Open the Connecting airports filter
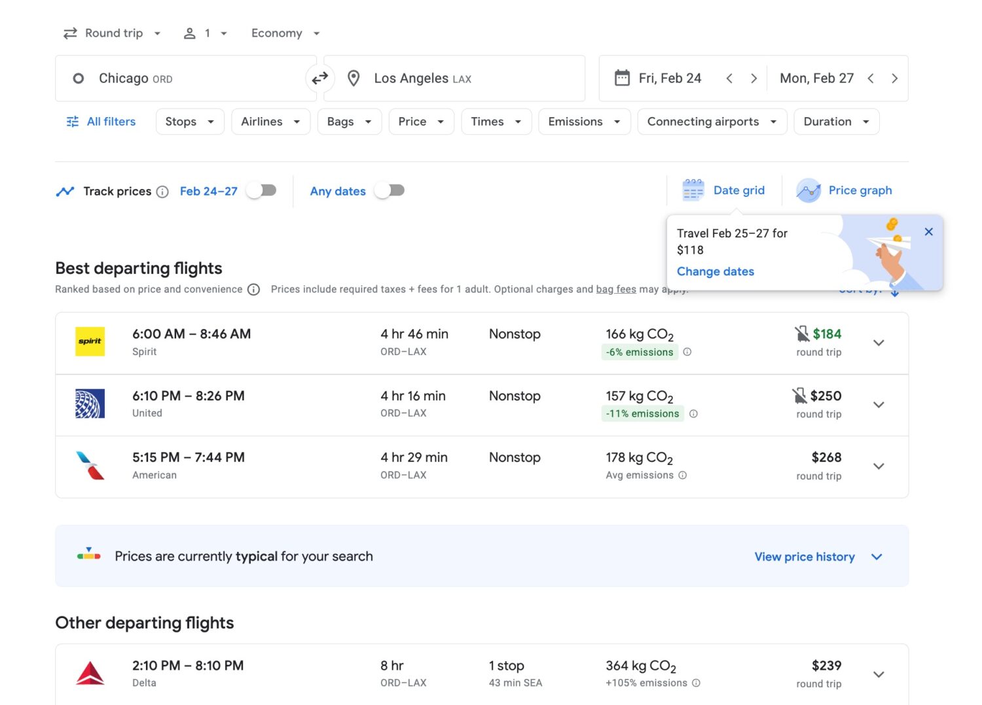982x705 pixels. [711, 121]
